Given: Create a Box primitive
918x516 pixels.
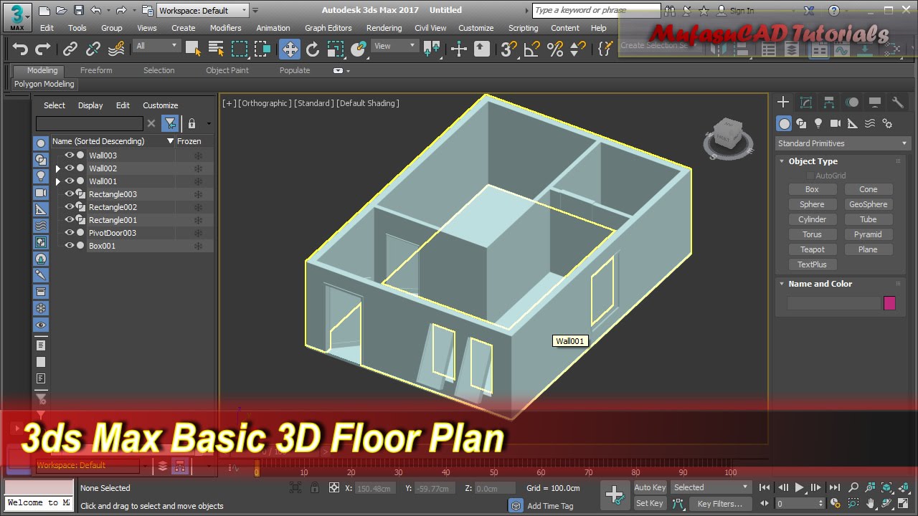Looking at the screenshot, I should pyautogui.click(x=812, y=189).
